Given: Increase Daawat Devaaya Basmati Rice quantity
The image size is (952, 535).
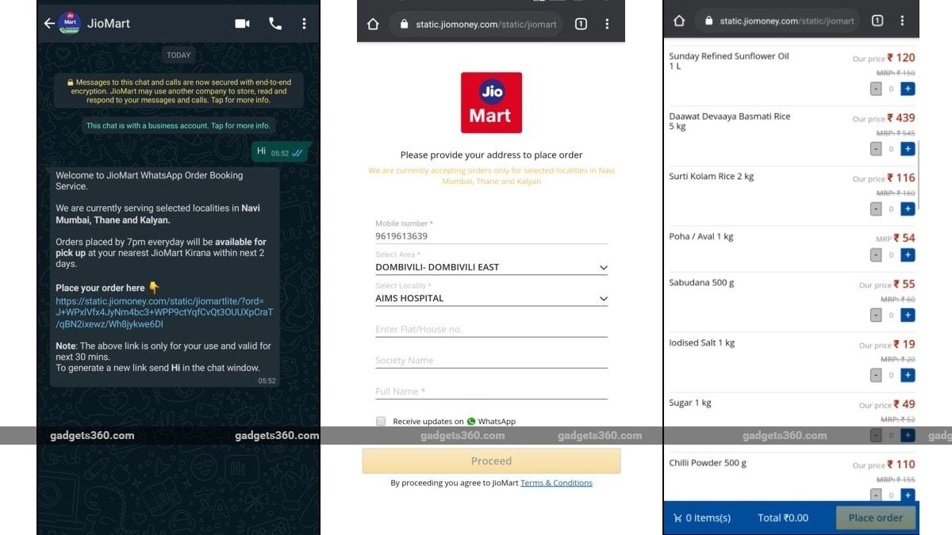Looking at the screenshot, I should coord(908,149).
